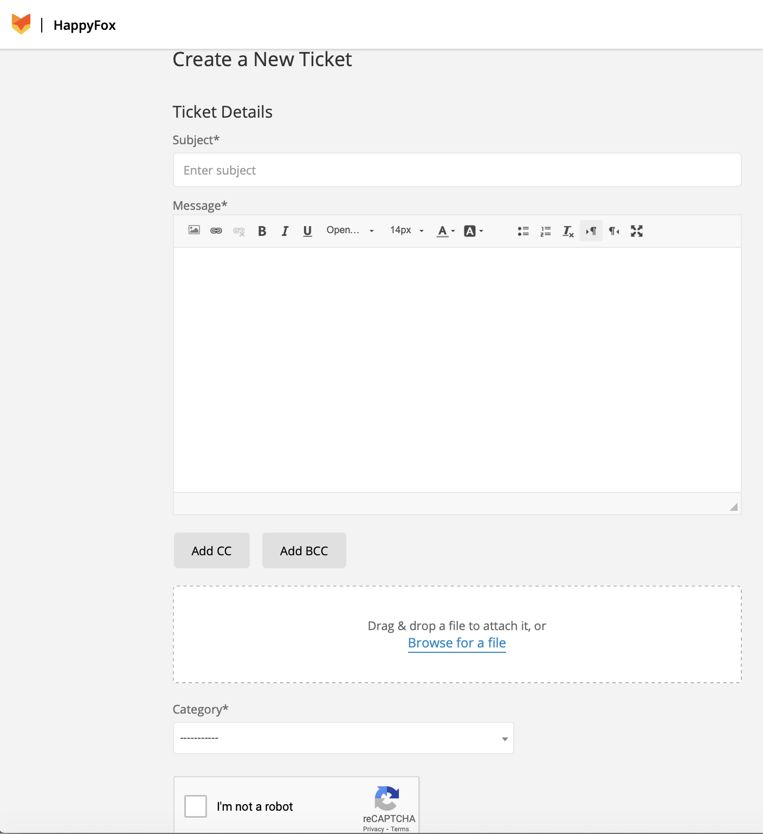The width and height of the screenshot is (763, 834).
Task: Click the insert link icon
Action: (x=216, y=230)
